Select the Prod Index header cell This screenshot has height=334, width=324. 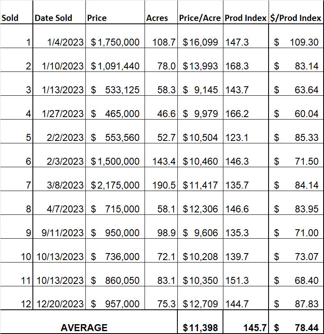[246, 12]
